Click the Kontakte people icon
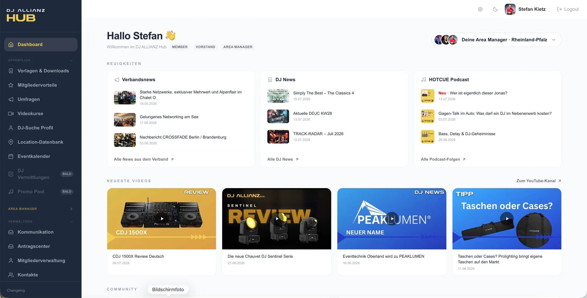 [x=11, y=275]
